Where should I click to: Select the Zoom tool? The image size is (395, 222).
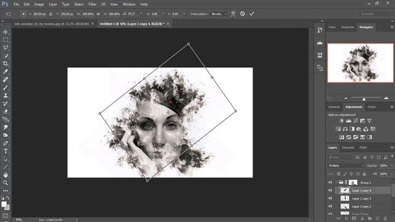coord(6,183)
